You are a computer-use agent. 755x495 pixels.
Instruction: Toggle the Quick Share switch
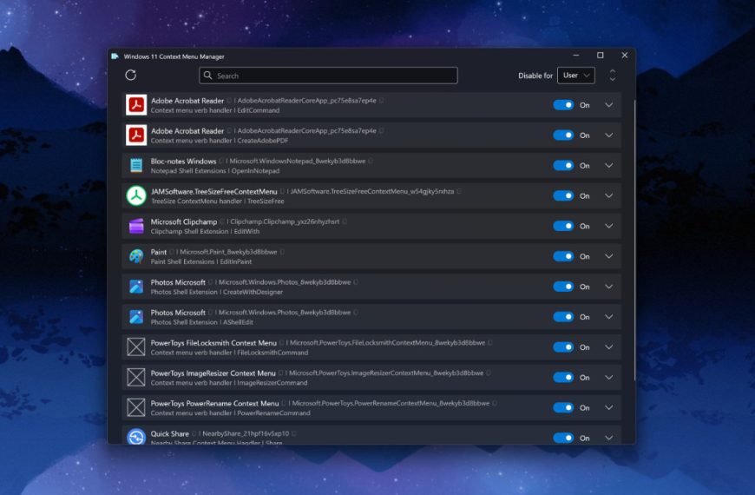click(x=563, y=438)
